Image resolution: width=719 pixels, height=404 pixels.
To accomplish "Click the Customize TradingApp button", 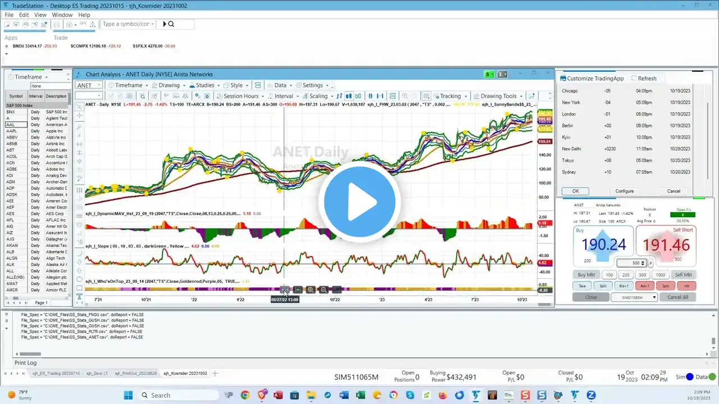I will tap(591, 79).
